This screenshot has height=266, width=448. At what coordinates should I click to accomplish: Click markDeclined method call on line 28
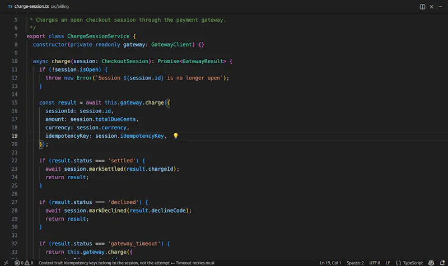pyautogui.click(x=108, y=211)
